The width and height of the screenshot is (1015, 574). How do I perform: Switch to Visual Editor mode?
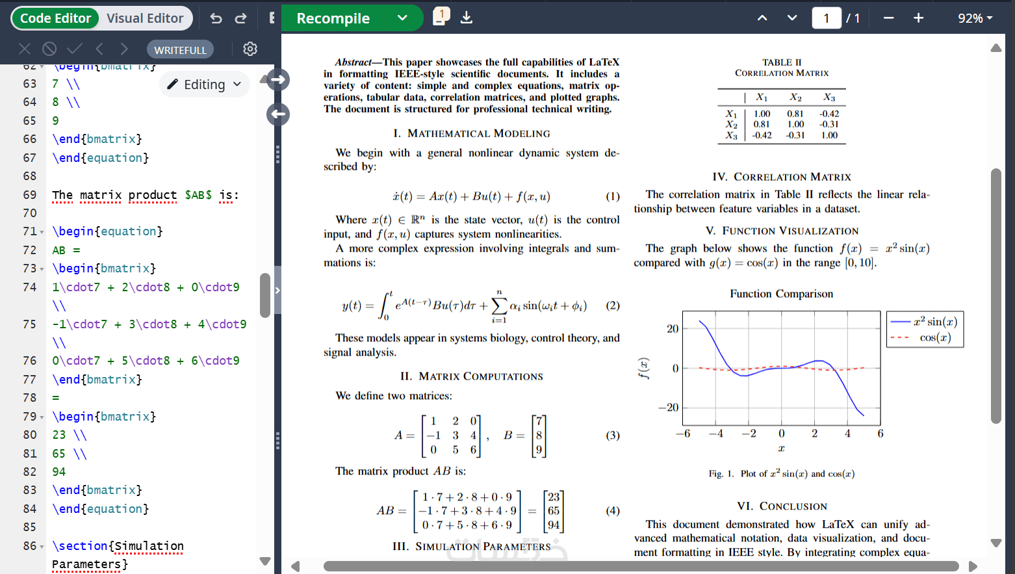(x=145, y=18)
